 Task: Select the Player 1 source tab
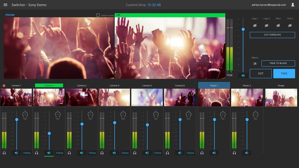pyautogui.click(x=214, y=85)
